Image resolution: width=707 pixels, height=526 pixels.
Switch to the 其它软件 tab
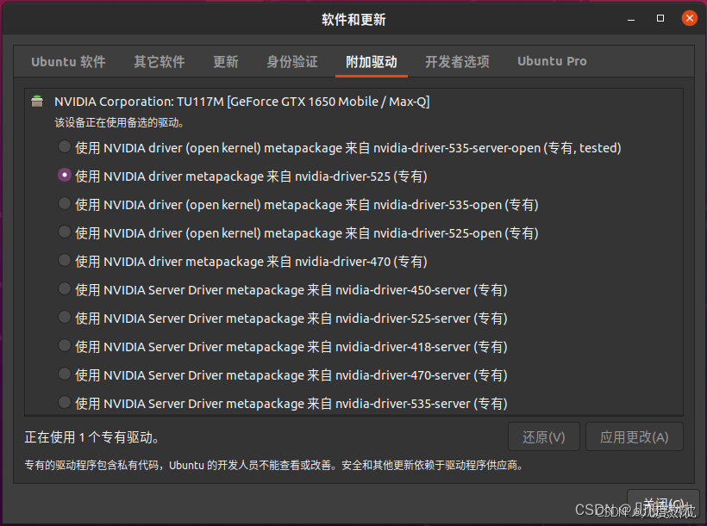point(160,62)
